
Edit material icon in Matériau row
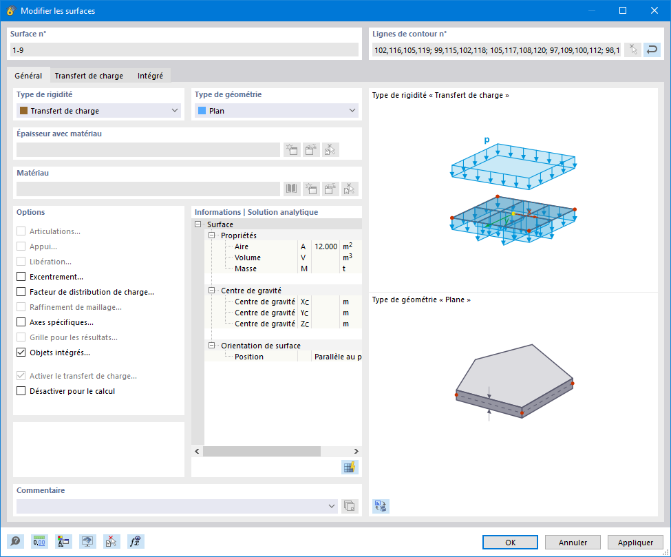330,189
